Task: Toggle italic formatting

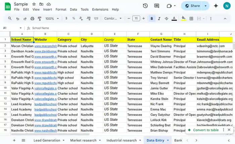Action: [159, 18]
